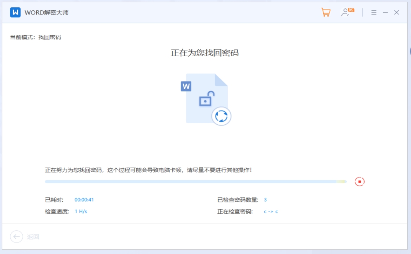This screenshot has width=411, height=254.
Task: Open the VIP user account icon
Action: click(x=347, y=12)
